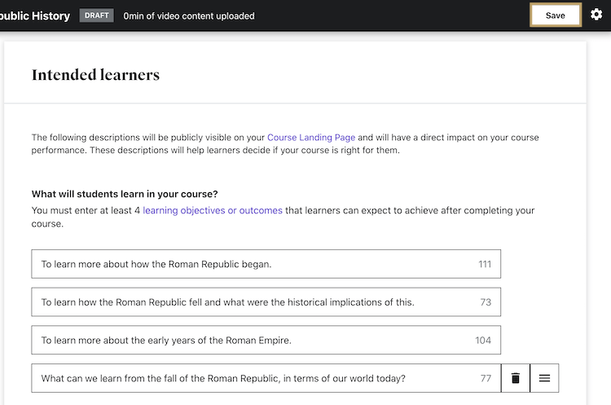Image resolution: width=611 pixels, height=405 pixels.
Task: Open the Course Landing Page link
Action: (311, 138)
